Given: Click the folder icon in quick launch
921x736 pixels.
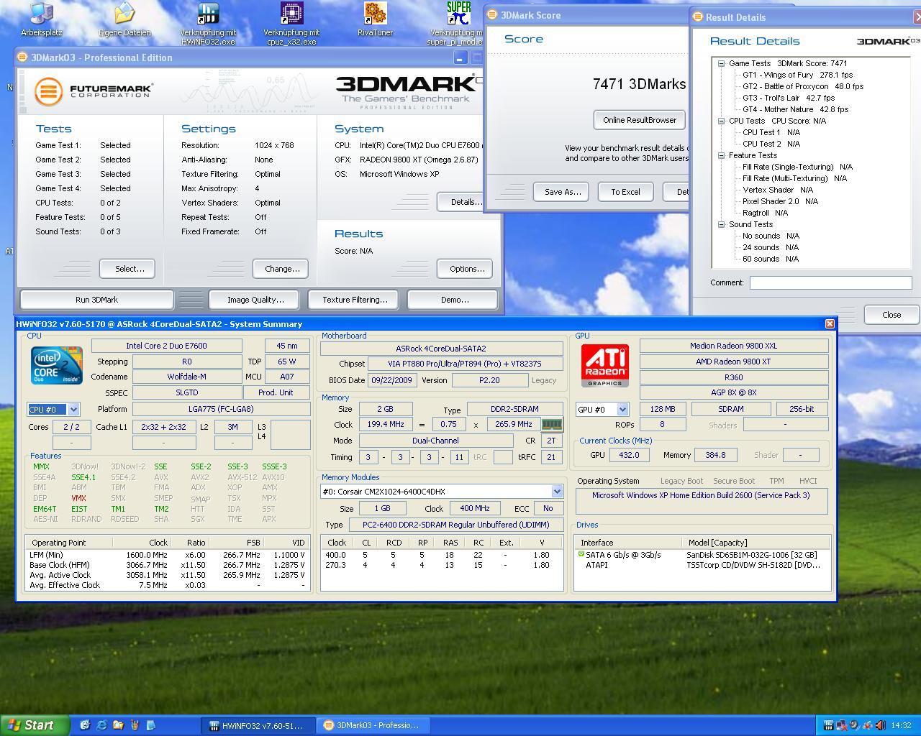Looking at the screenshot, I should click(x=118, y=725).
